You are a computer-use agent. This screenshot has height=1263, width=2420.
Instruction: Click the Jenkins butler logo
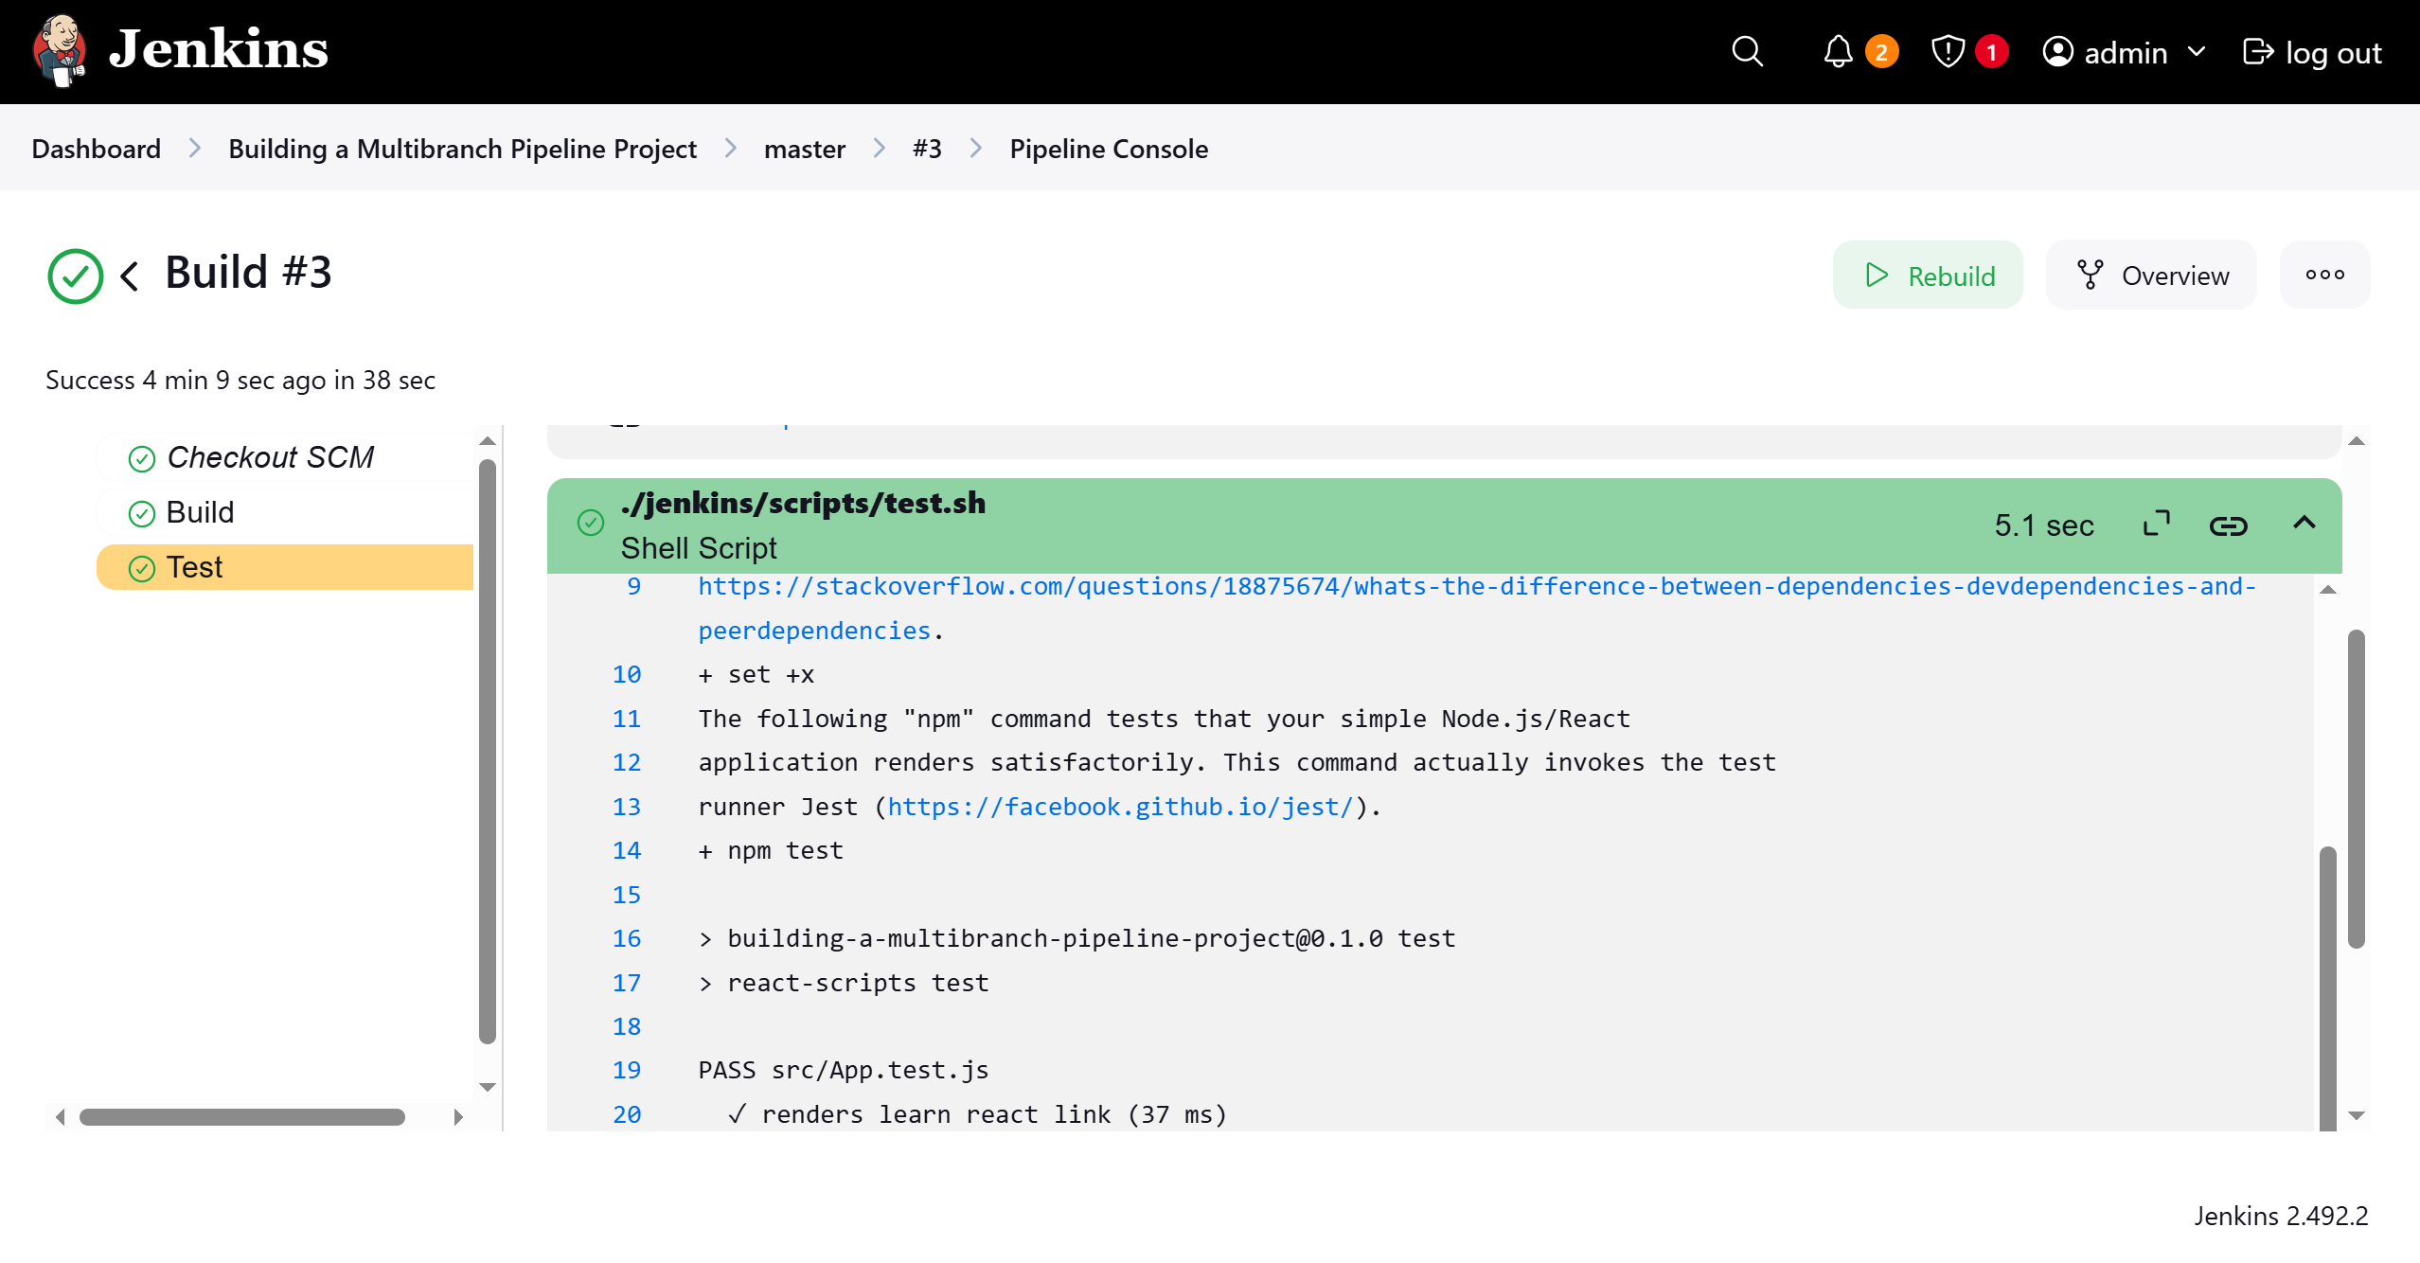61,51
